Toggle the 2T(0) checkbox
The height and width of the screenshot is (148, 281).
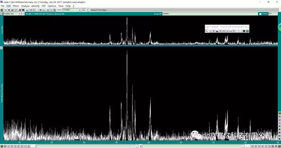point(260,14)
